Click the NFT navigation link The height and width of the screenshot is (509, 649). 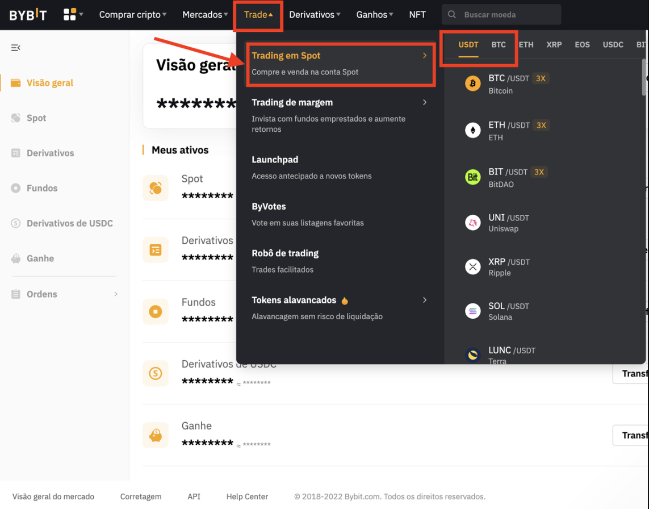tap(417, 15)
